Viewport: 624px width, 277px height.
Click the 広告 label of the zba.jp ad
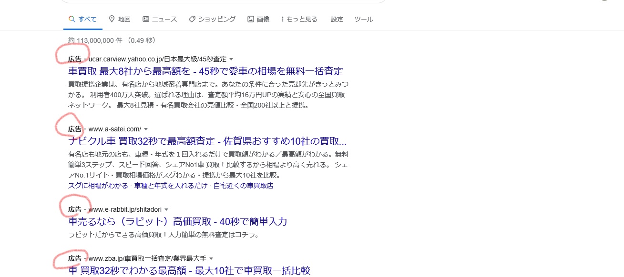[x=75, y=259]
